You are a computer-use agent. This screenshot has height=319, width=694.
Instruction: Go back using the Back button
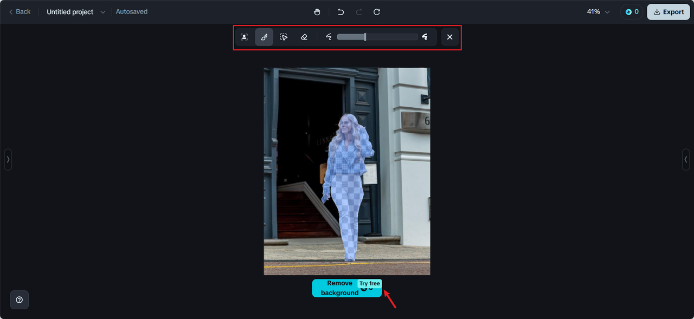coord(20,12)
